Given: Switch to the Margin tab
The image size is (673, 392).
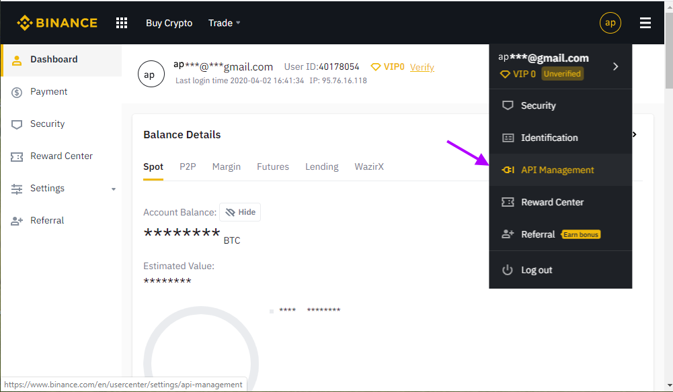Looking at the screenshot, I should (226, 166).
